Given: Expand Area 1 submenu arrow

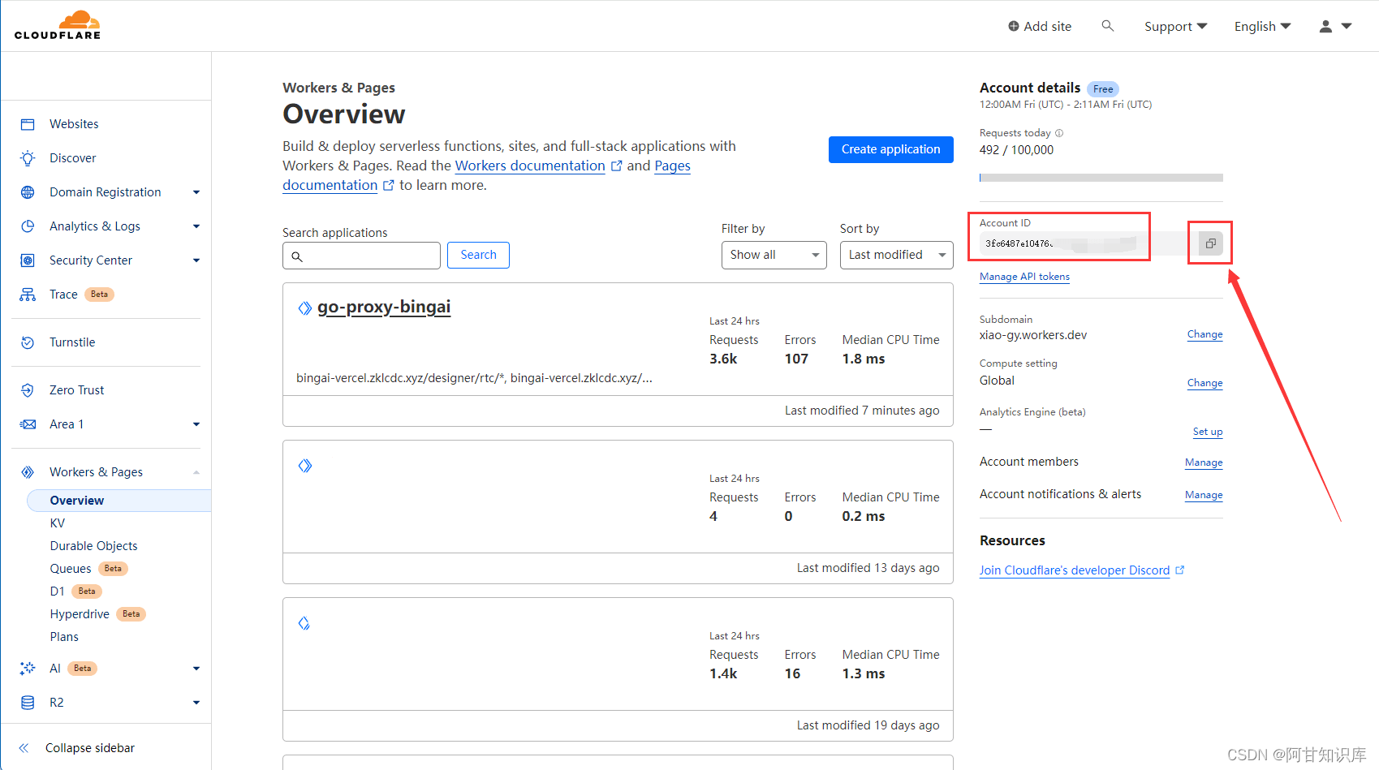Looking at the screenshot, I should 196,424.
